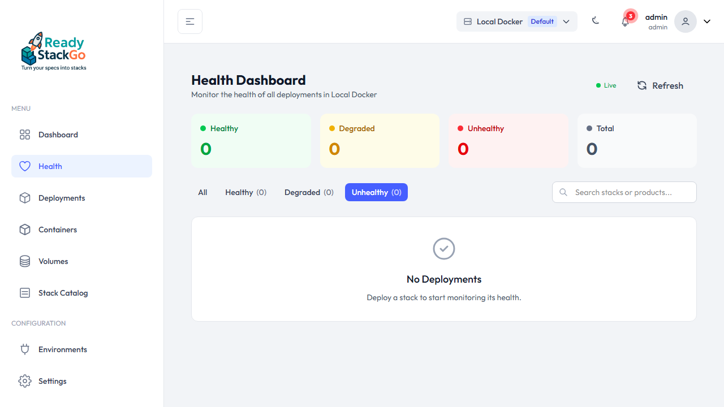Select the Dashboard sidebar icon
This screenshot has width=724, height=407.
click(24, 135)
